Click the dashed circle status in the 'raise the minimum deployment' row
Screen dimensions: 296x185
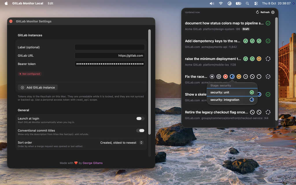point(268,59)
